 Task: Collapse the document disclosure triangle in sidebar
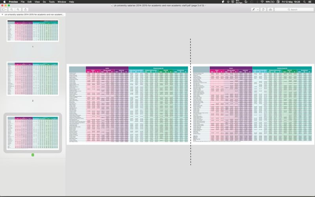coord(2,15)
